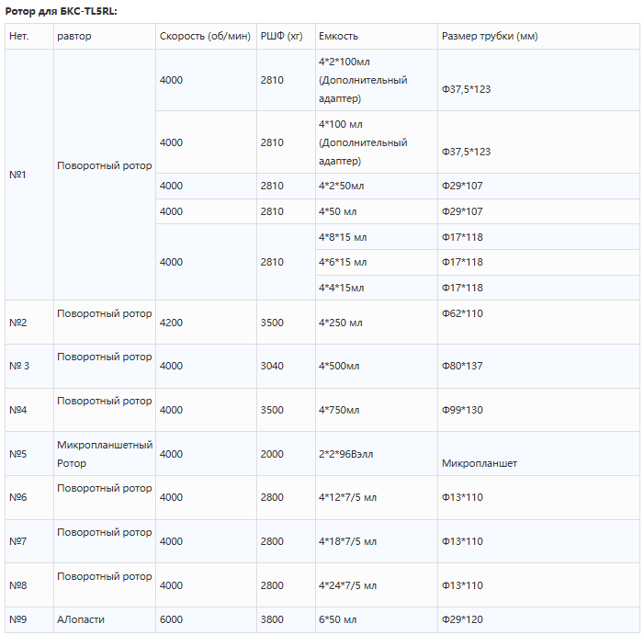644x635 pixels.
Task: Click "Поворотный ротор" in the №2 row
Action: (105, 313)
